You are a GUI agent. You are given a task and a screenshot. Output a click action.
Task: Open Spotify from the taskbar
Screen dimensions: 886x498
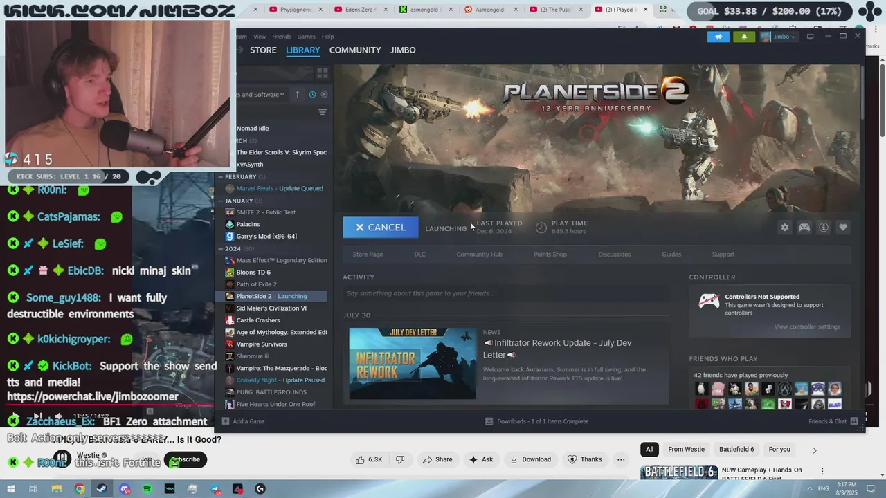(x=147, y=489)
